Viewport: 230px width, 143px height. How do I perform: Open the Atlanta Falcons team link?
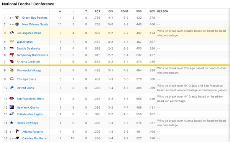tap(33, 132)
